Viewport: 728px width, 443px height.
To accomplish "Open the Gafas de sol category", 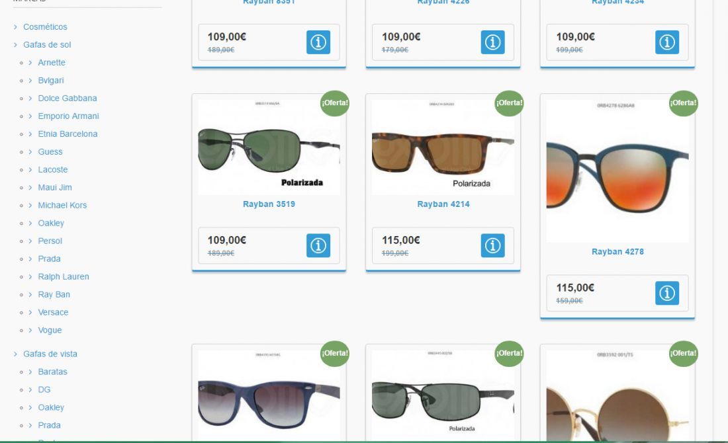I will click(47, 44).
